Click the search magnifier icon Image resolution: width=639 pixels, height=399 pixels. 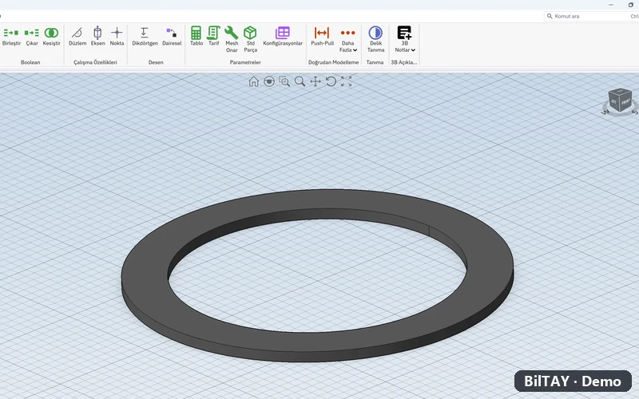click(550, 16)
